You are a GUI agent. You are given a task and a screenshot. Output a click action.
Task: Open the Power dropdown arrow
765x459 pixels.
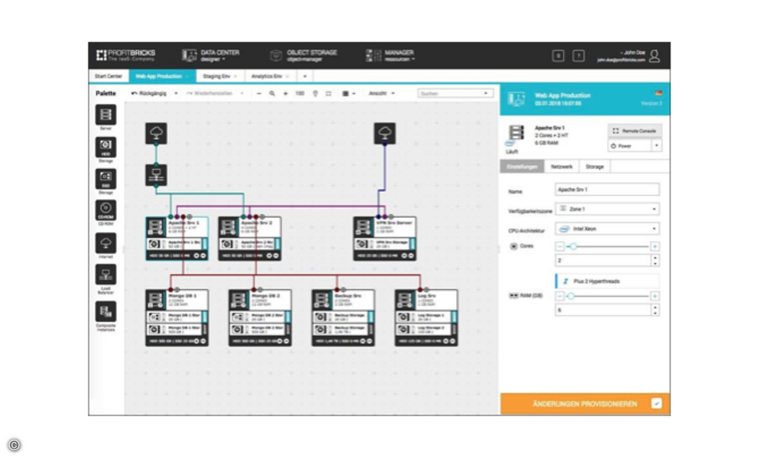[x=656, y=145]
